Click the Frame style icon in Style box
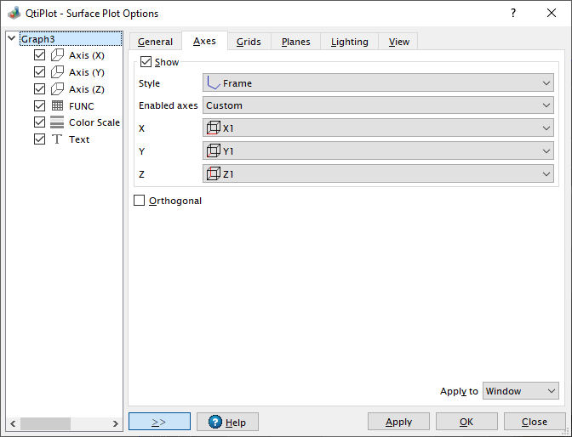 [214, 83]
